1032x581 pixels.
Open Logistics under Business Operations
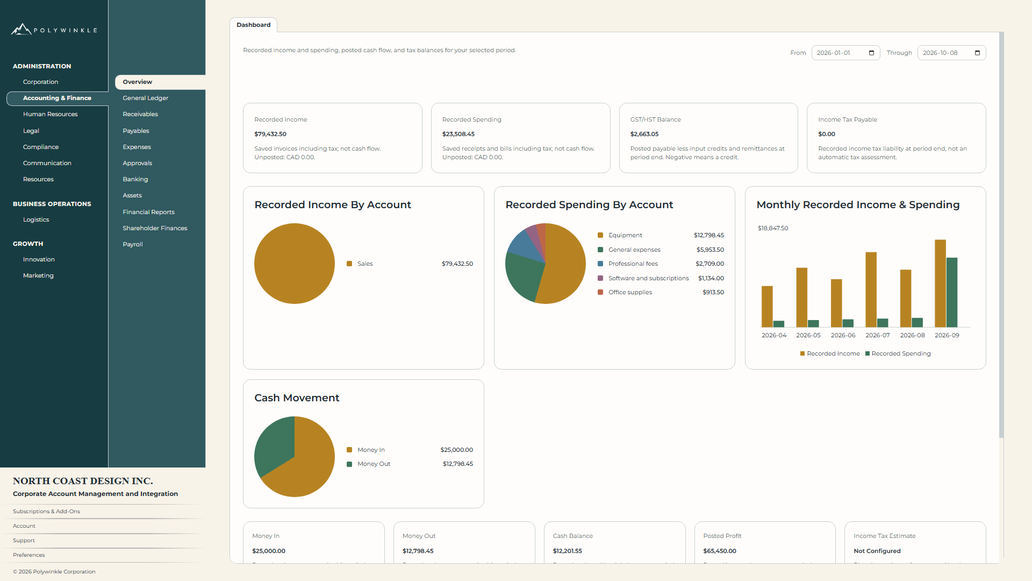pos(36,219)
